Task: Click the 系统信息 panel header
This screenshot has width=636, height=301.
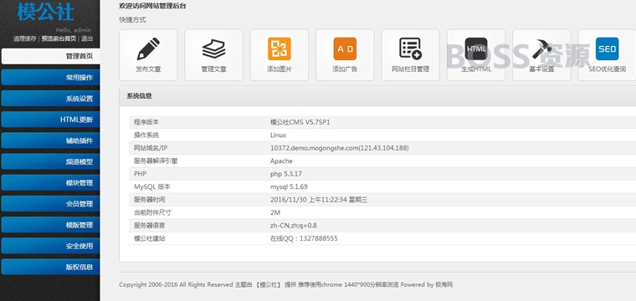Action: pos(377,96)
